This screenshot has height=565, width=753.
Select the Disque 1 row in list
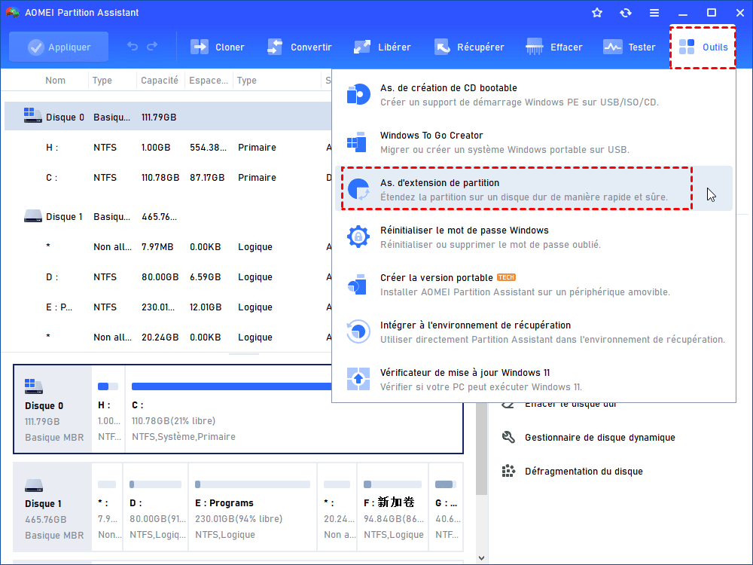pyautogui.click(x=168, y=217)
